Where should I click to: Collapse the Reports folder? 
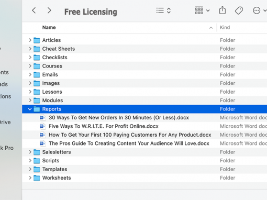(30, 109)
